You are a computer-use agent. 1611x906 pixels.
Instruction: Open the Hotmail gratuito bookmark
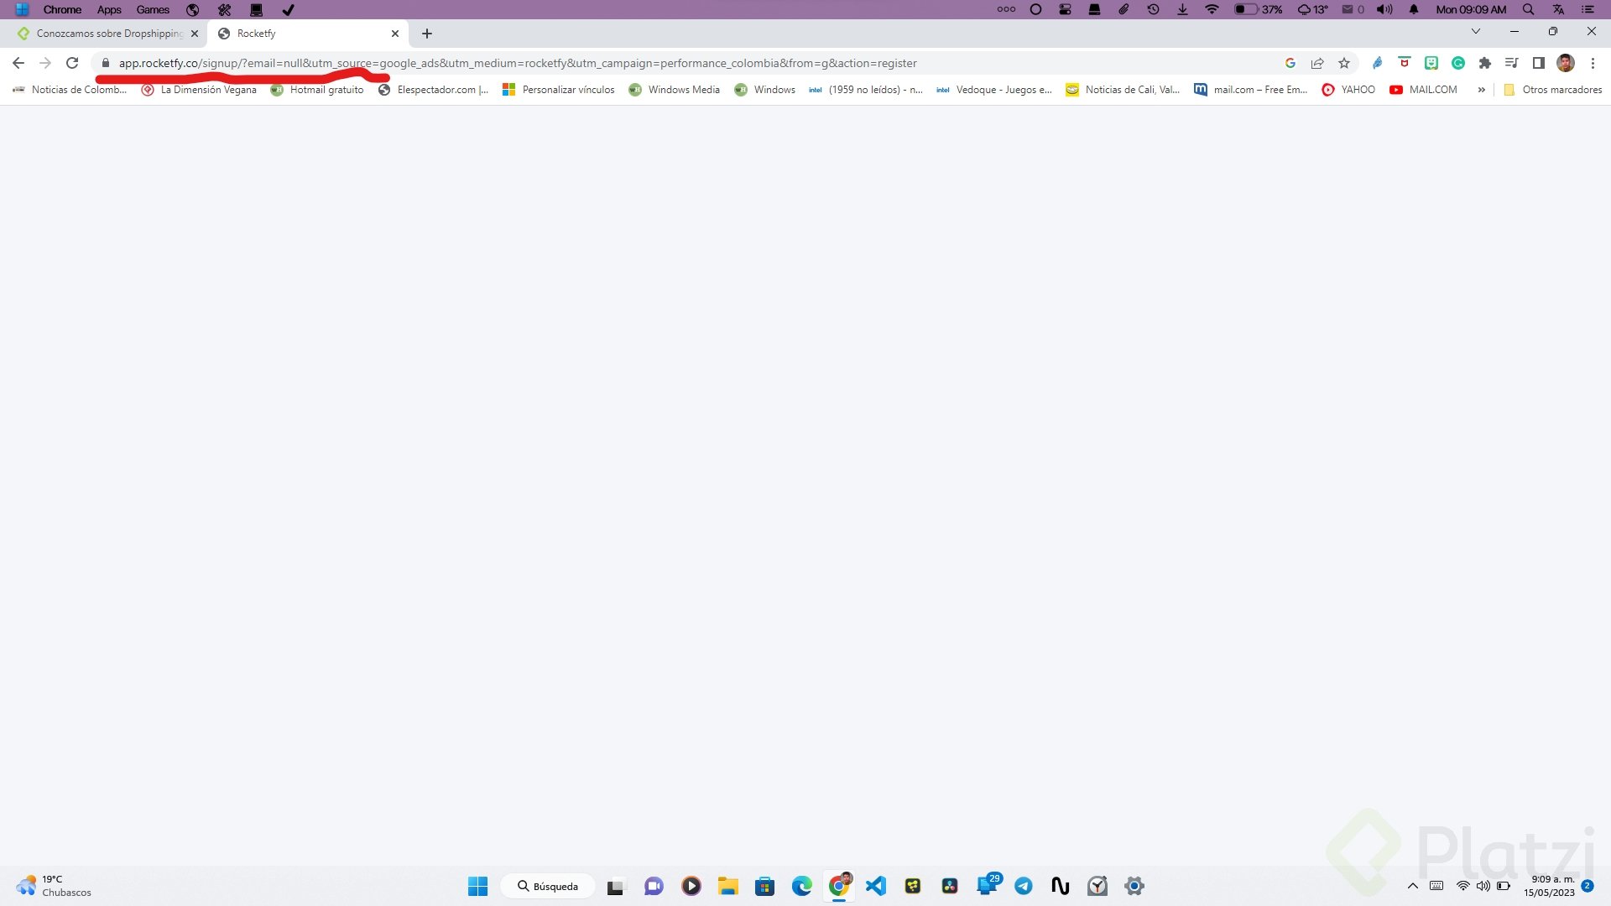click(326, 90)
